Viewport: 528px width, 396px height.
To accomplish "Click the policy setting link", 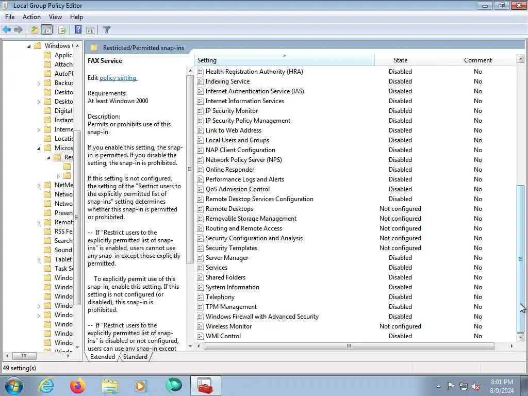I will pyautogui.click(x=118, y=78).
